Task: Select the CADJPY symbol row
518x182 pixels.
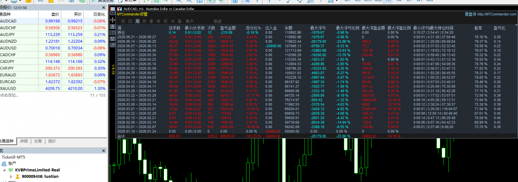Action: [53, 62]
